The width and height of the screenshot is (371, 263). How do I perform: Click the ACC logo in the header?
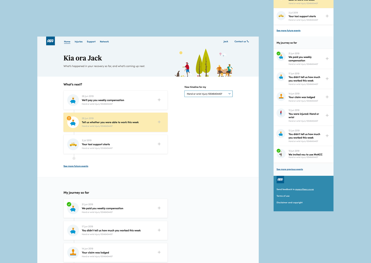50,41
